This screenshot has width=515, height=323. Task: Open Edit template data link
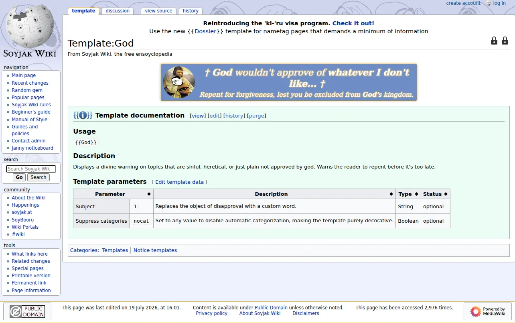[179, 182]
